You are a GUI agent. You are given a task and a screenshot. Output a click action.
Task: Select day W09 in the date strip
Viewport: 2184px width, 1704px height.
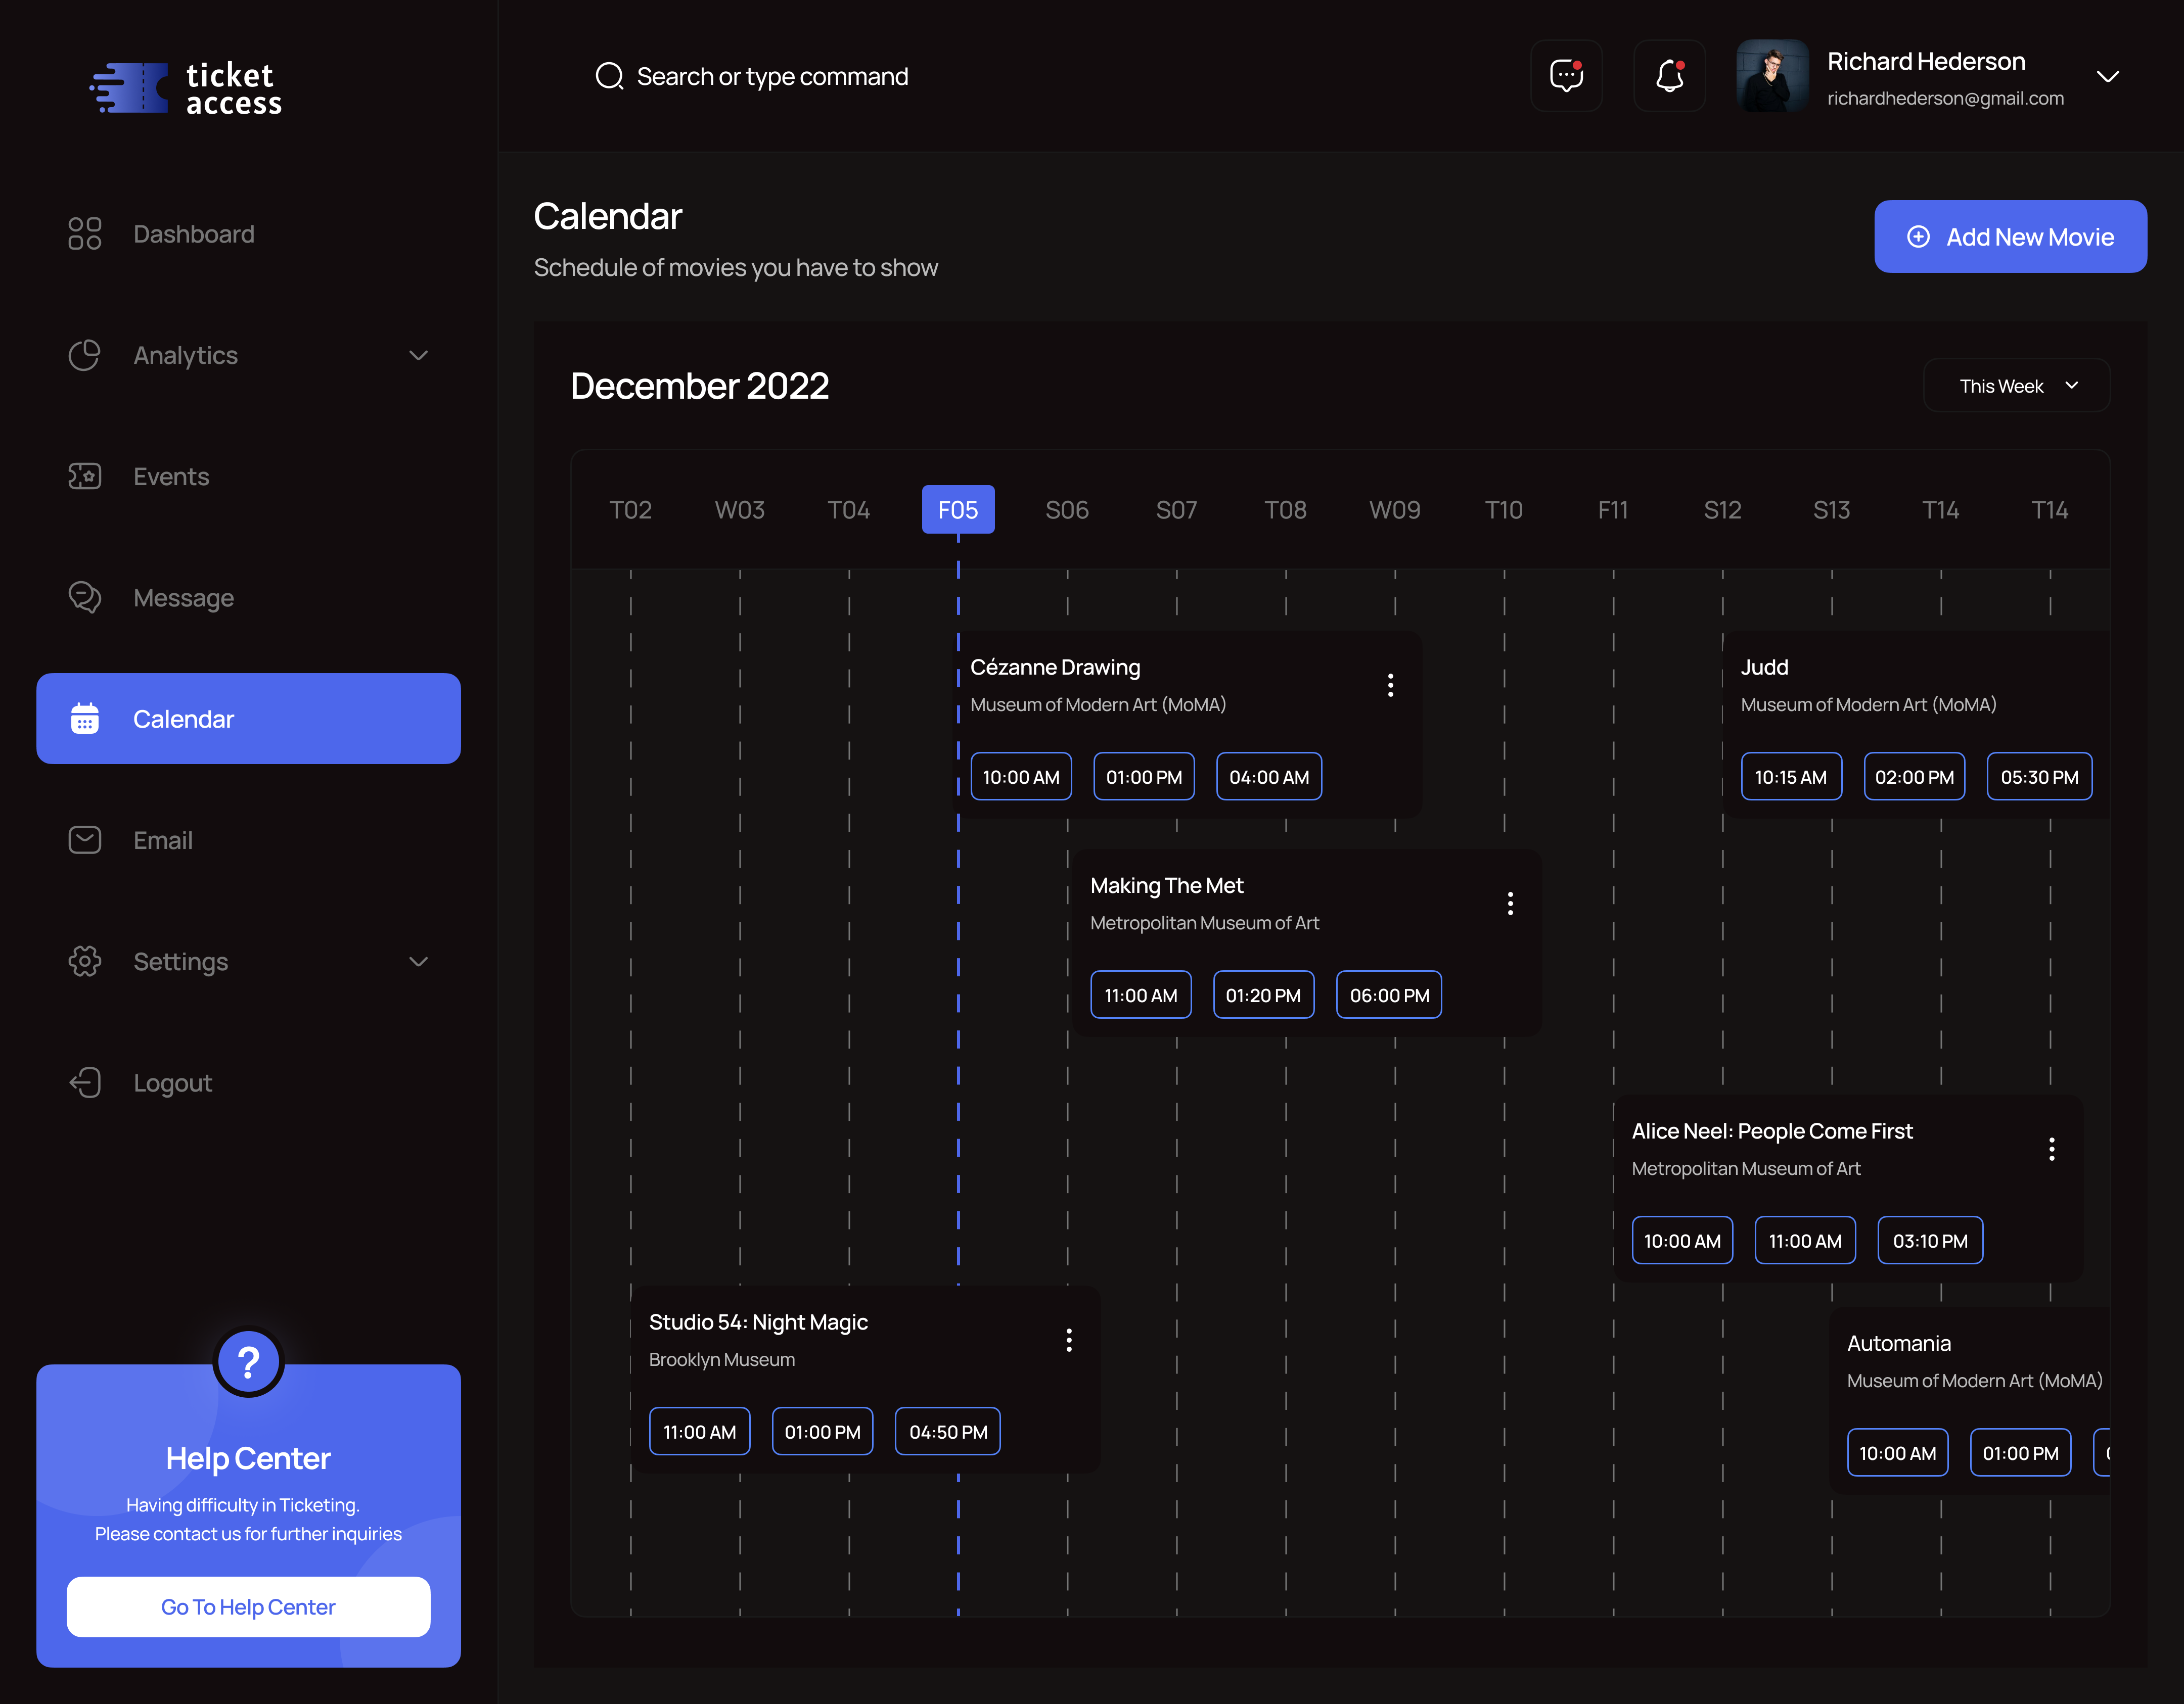point(1395,510)
